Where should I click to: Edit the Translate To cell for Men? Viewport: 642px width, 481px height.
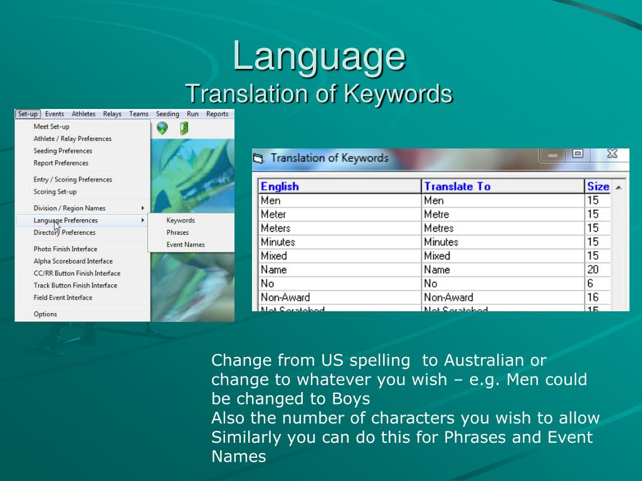[x=503, y=201]
